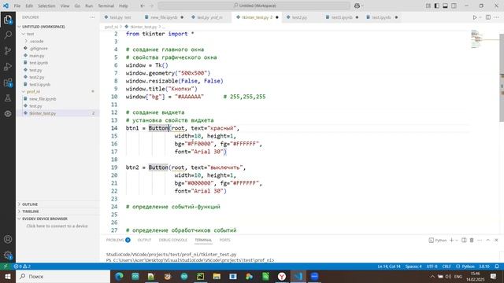Screen dimensions: 504x283
Task: Open the Run dropdown arrow beside play icon
Action: (480, 17)
